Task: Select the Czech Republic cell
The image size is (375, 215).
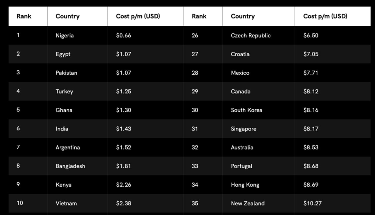Action: [x=251, y=36]
